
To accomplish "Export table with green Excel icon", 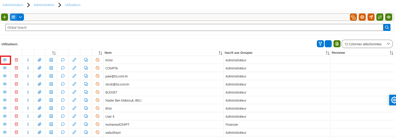I will [x=337, y=44].
